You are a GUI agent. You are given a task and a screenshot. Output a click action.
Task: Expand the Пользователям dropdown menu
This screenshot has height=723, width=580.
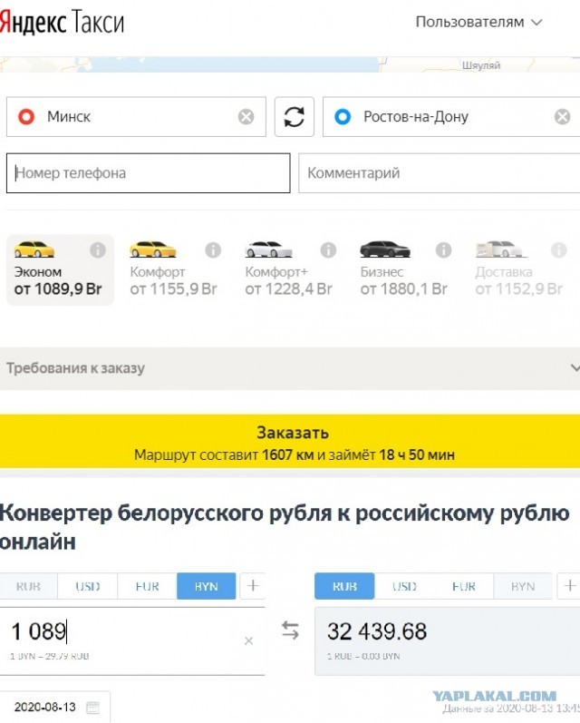[479, 22]
